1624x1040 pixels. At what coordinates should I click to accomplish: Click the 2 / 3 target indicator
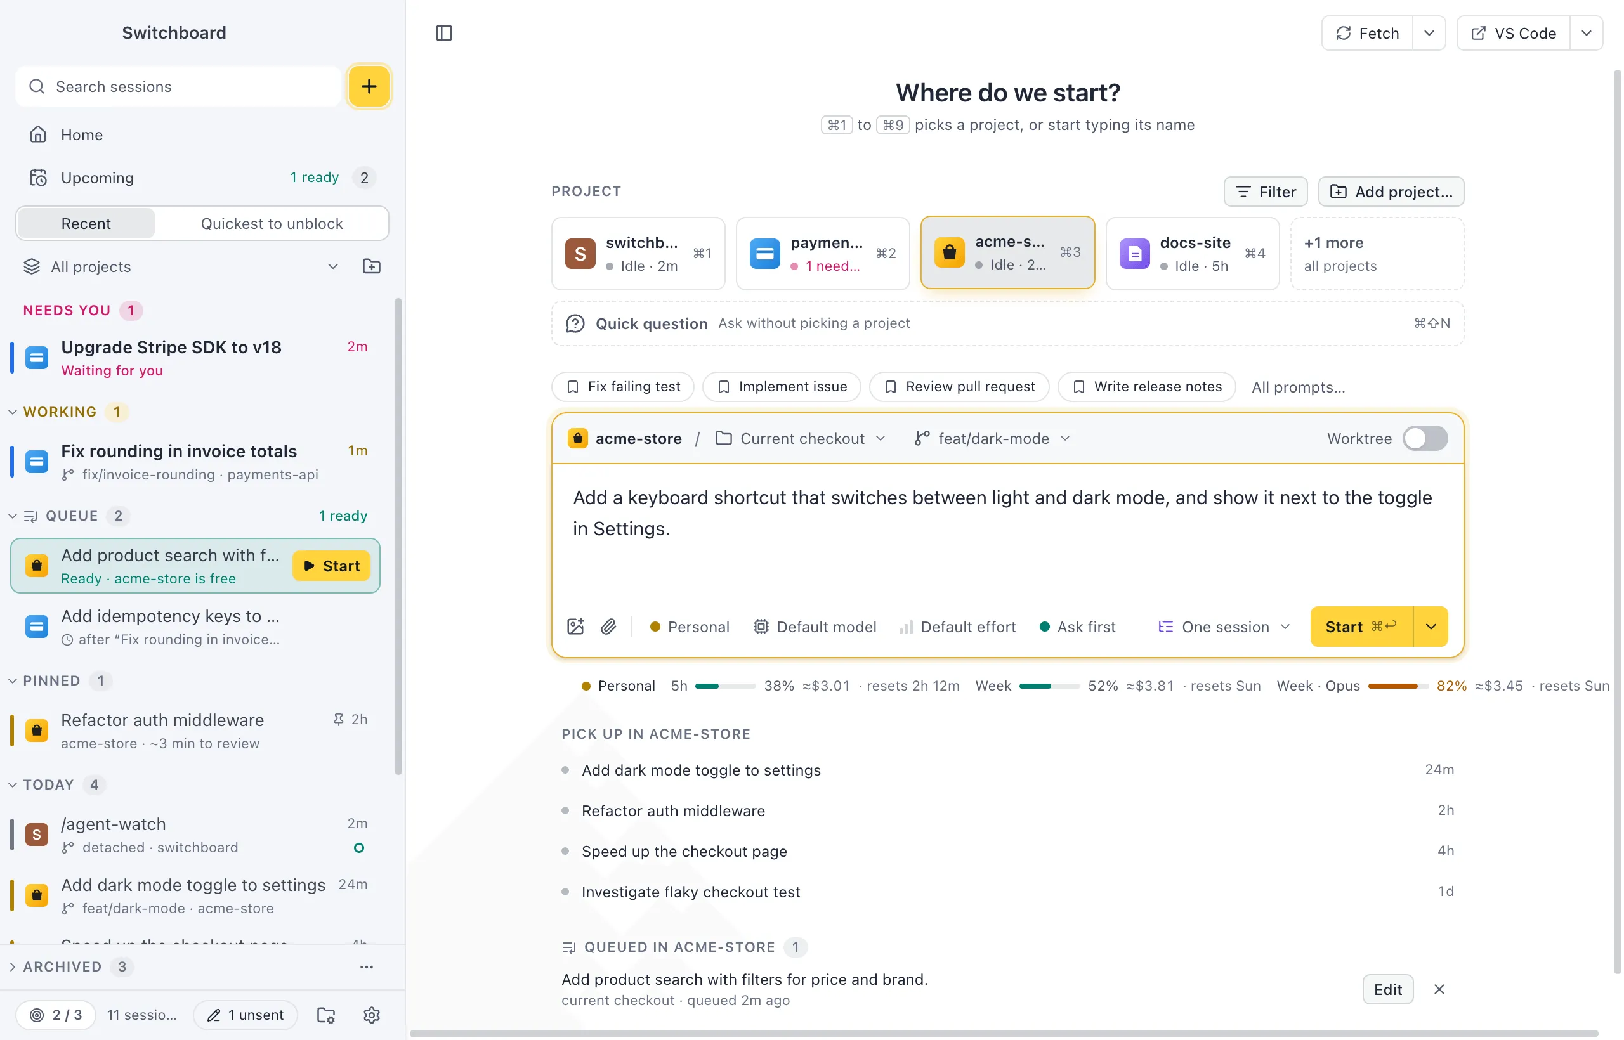tap(56, 1015)
